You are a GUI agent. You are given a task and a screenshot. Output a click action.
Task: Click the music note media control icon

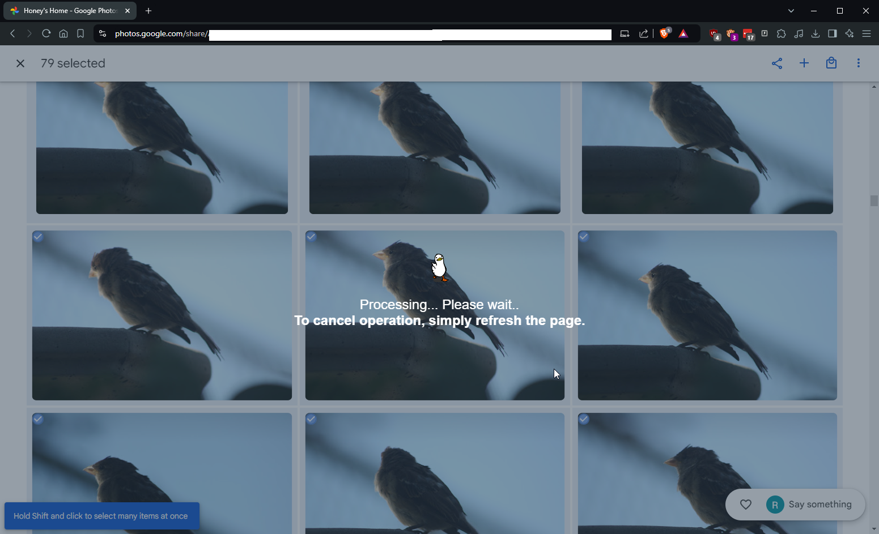point(799,33)
